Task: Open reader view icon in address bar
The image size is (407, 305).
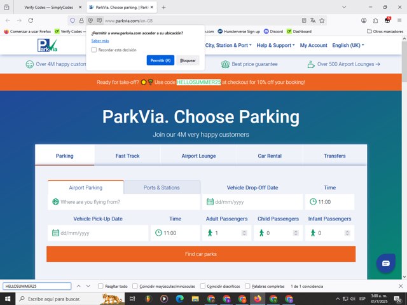Action: click(x=304, y=20)
